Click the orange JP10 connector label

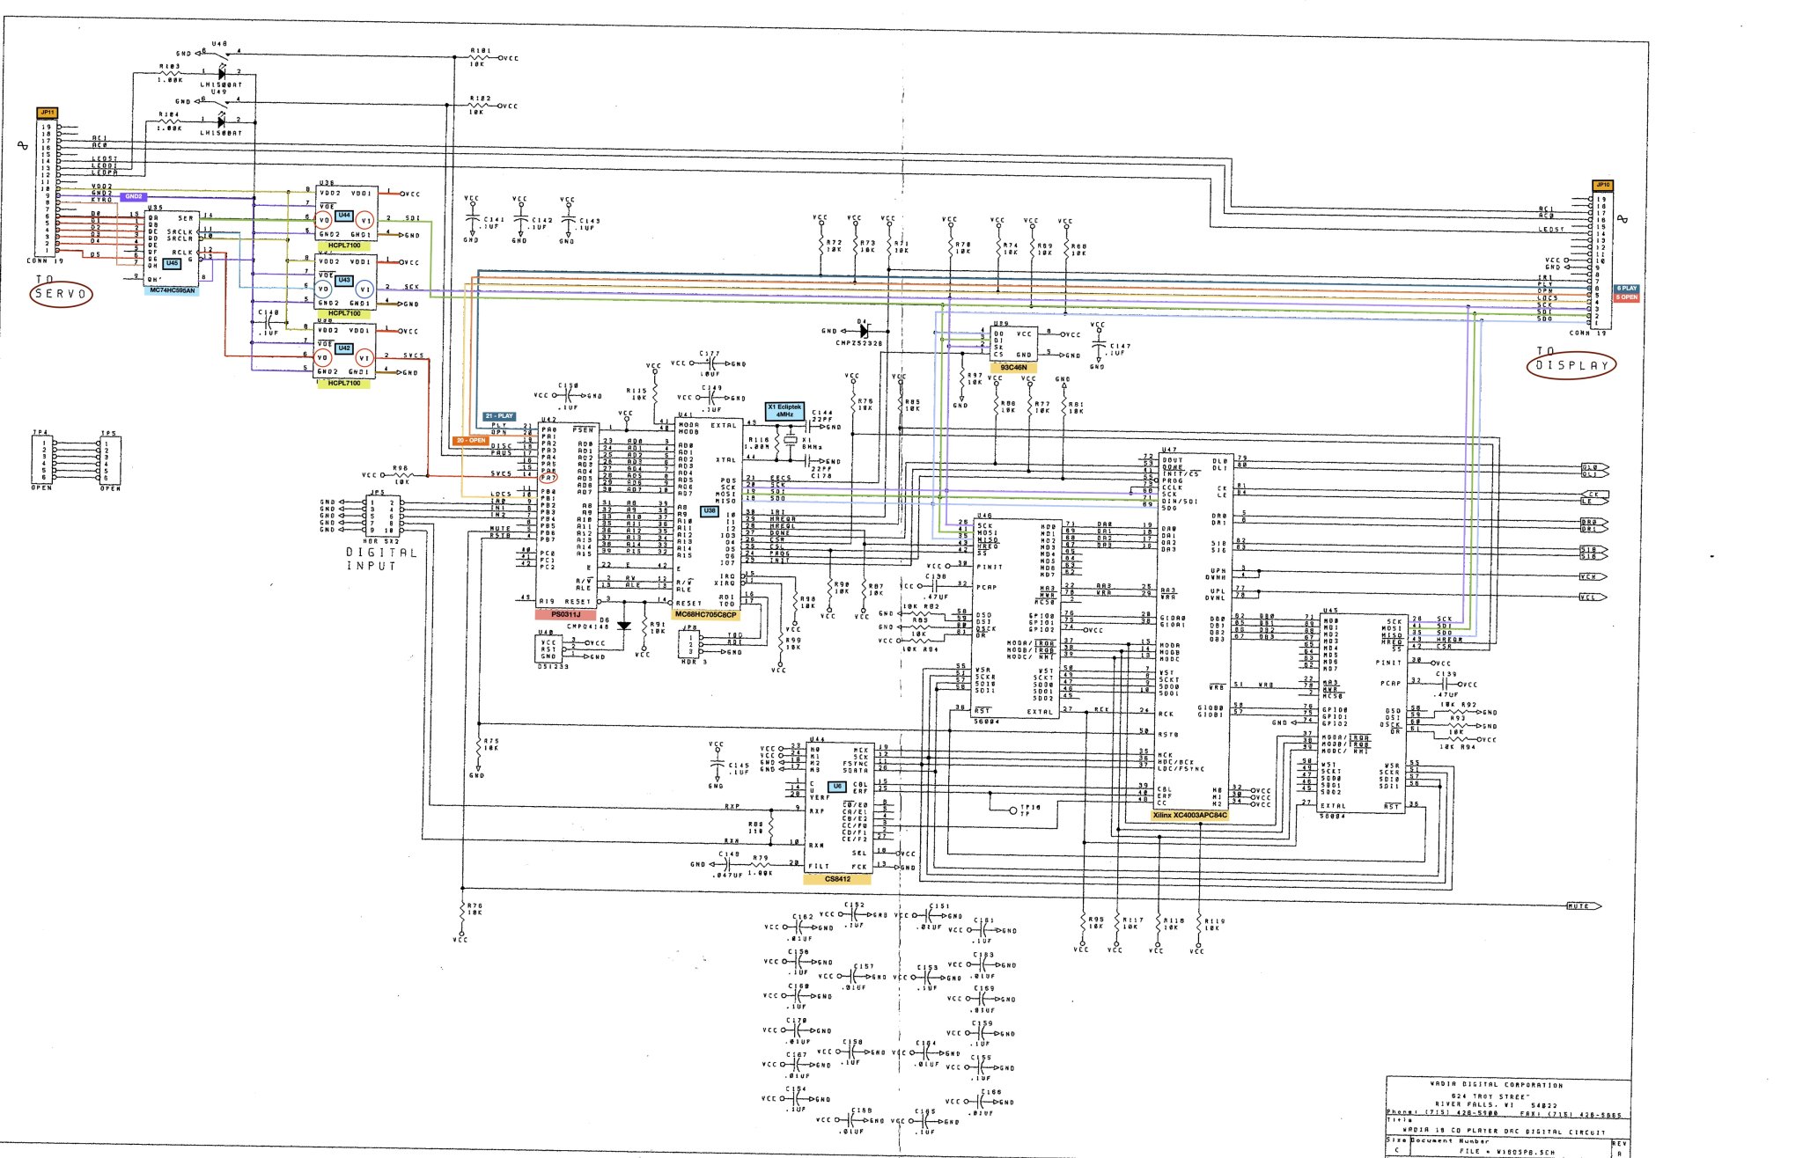click(x=1602, y=186)
